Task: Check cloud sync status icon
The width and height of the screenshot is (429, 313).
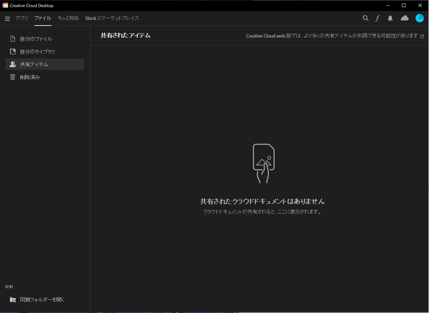Action: click(404, 18)
